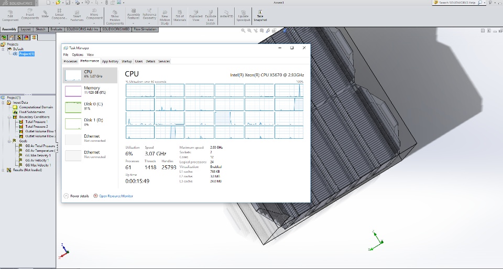Click Reference Geometry tool
503x269 pixels.
[x=149, y=15]
